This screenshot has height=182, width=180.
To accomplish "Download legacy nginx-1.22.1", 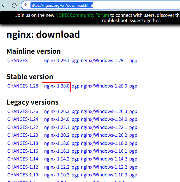I will point(57,127).
